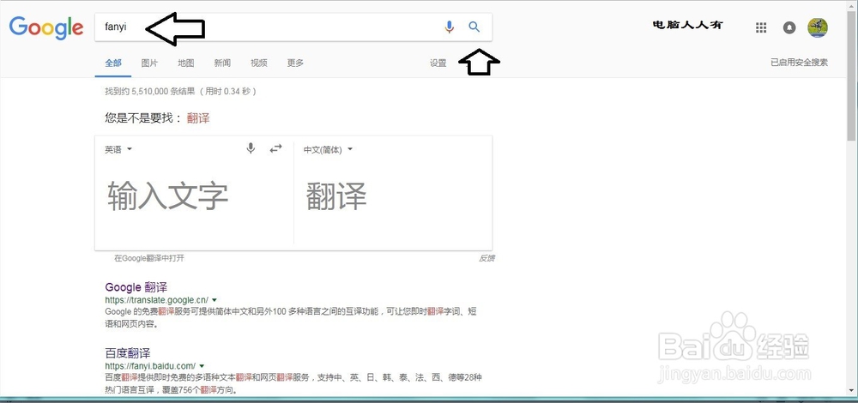This screenshot has height=403, width=858.
Task: Click the 已启用安全搜索 label
Action: click(x=799, y=63)
